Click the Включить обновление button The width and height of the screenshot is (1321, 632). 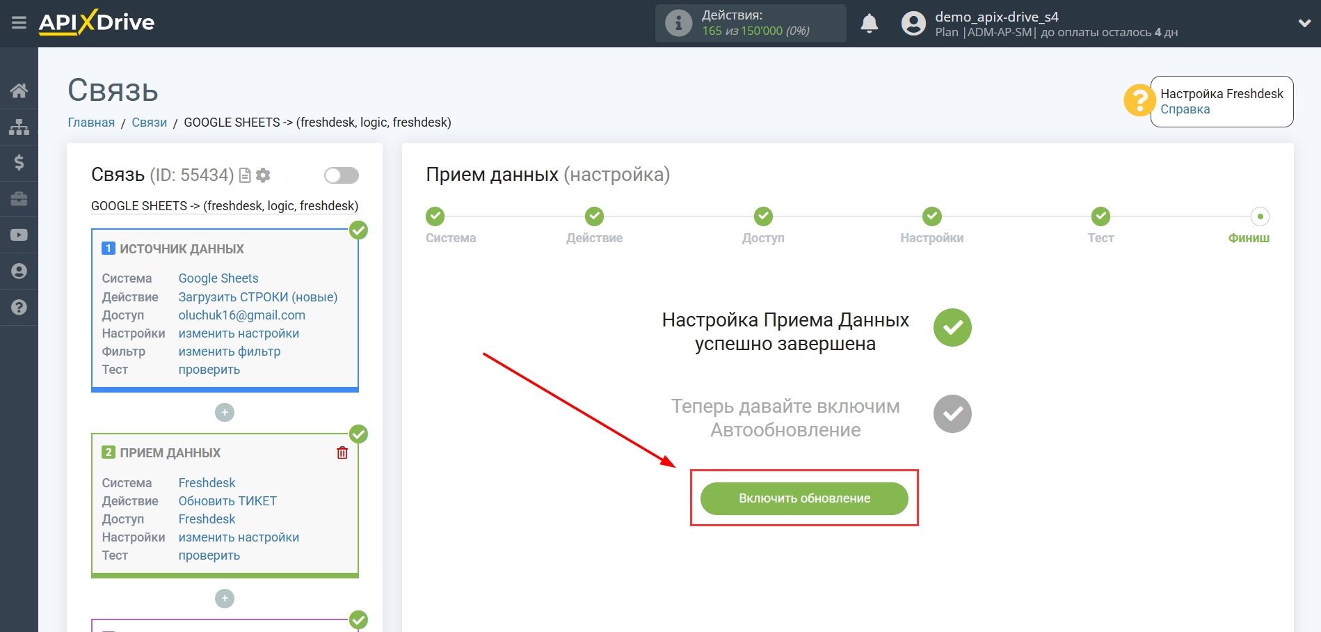pyautogui.click(x=804, y=498)
